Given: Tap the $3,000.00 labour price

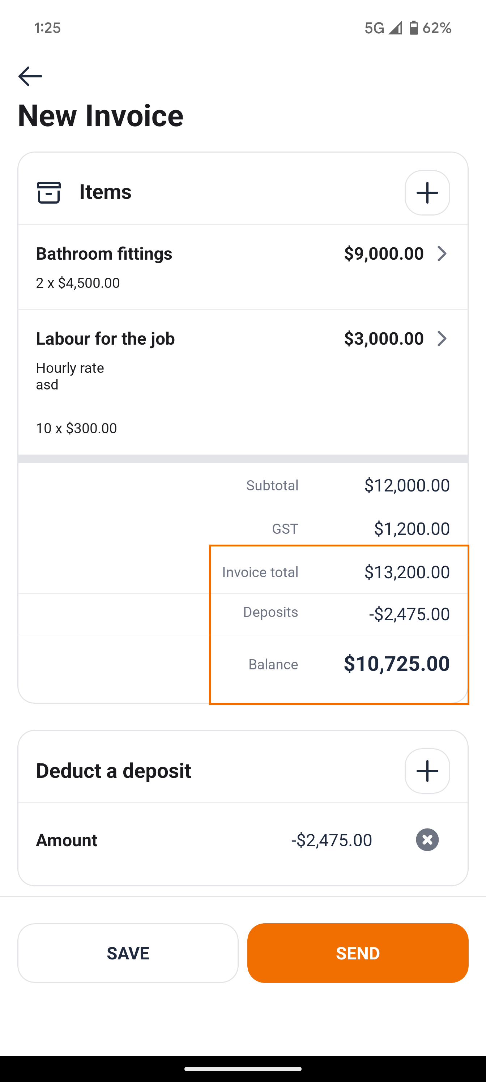Looking at the screenshot, I should [x=384, y=338].
